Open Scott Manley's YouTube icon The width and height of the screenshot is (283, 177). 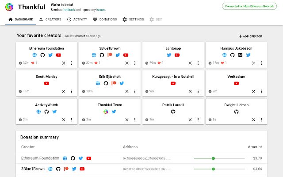(46, 83)
